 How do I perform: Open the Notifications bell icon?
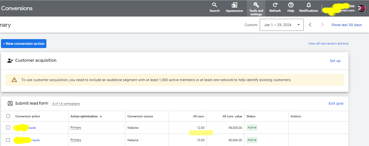(309, 5)
